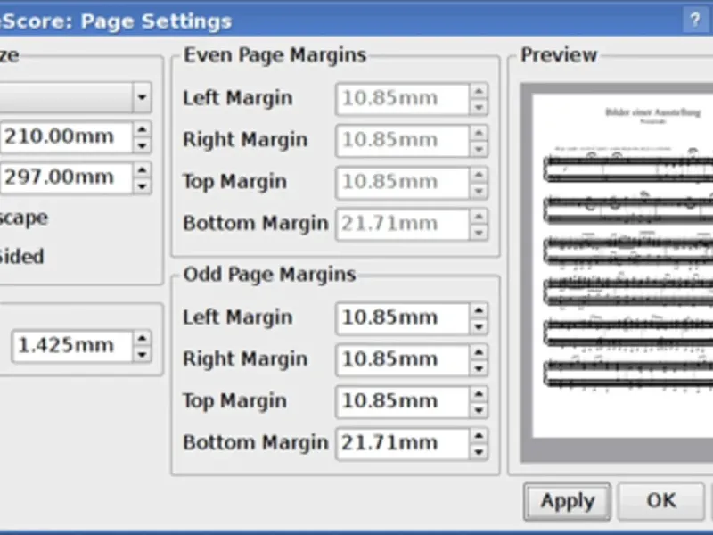
Task: Increase Odd Page Left Margin value
Action: tap(479, 310)
